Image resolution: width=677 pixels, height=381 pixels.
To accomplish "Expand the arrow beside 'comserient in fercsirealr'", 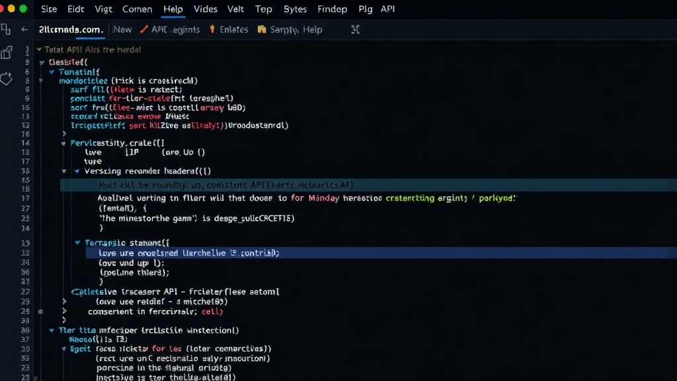I will pyautogui.click(x=64, y=311).
